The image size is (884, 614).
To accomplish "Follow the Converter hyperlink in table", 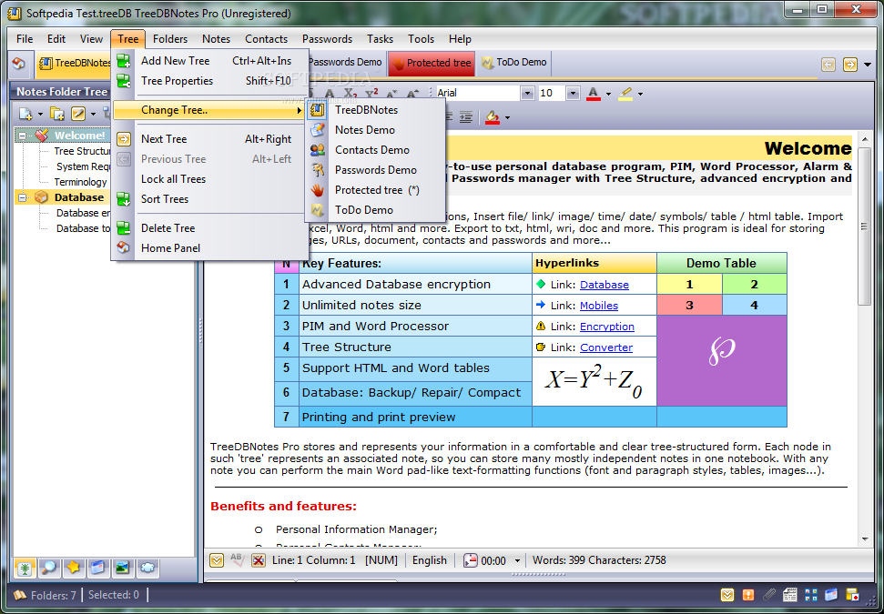I will point(606,347).
